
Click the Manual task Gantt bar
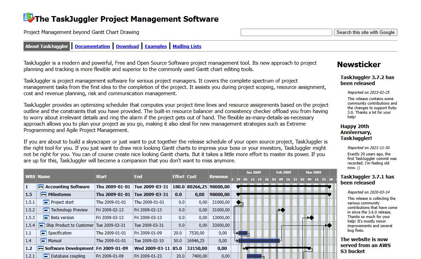coord(259,241)
